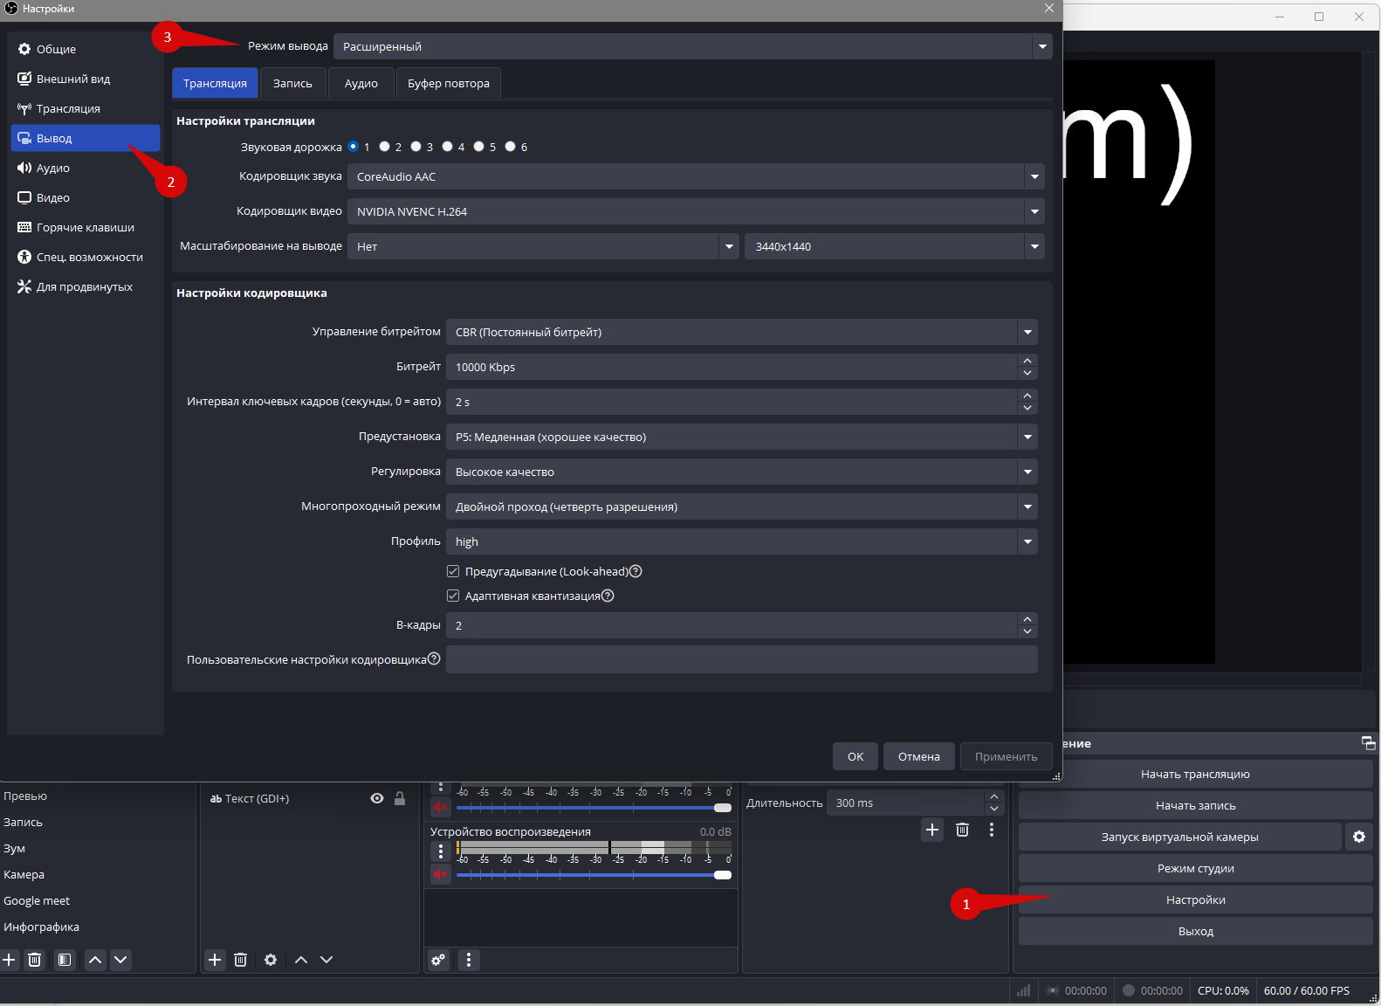Open transition properties three-dot menu
The height and width of the screenshot is (1006, 1381).
[x=992, y=830]
